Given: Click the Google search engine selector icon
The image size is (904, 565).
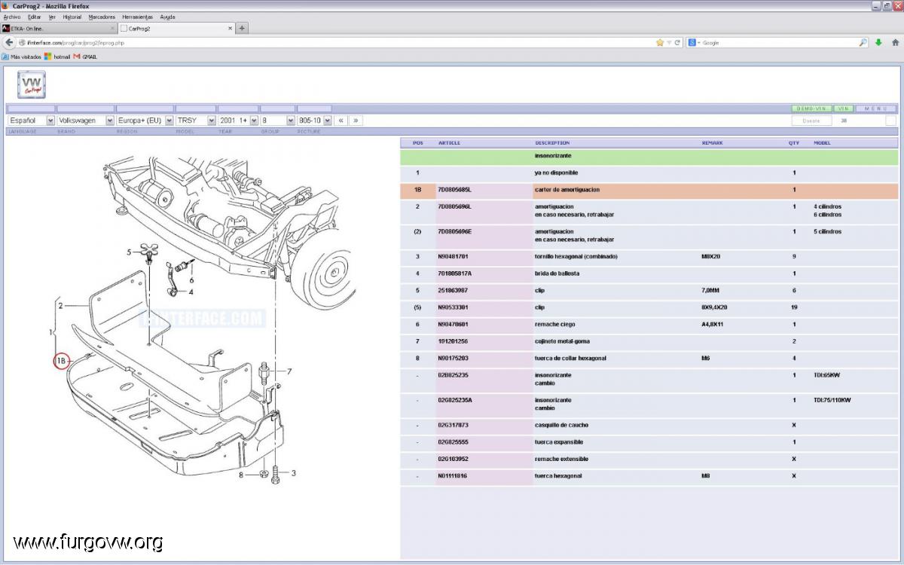Looking at the screenshot, I should pos(693,42).
